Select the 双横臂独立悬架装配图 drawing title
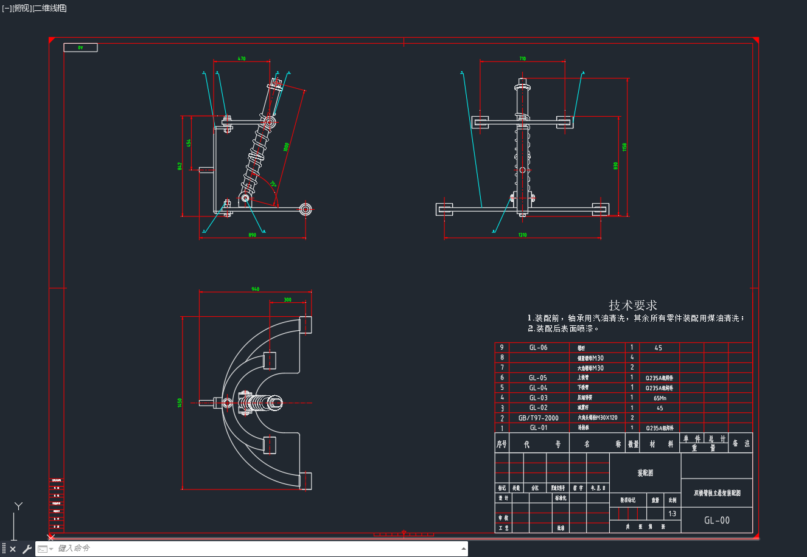The width and height of the screenshot is (807, 557). pyautogui.click(x=717, y=493)
